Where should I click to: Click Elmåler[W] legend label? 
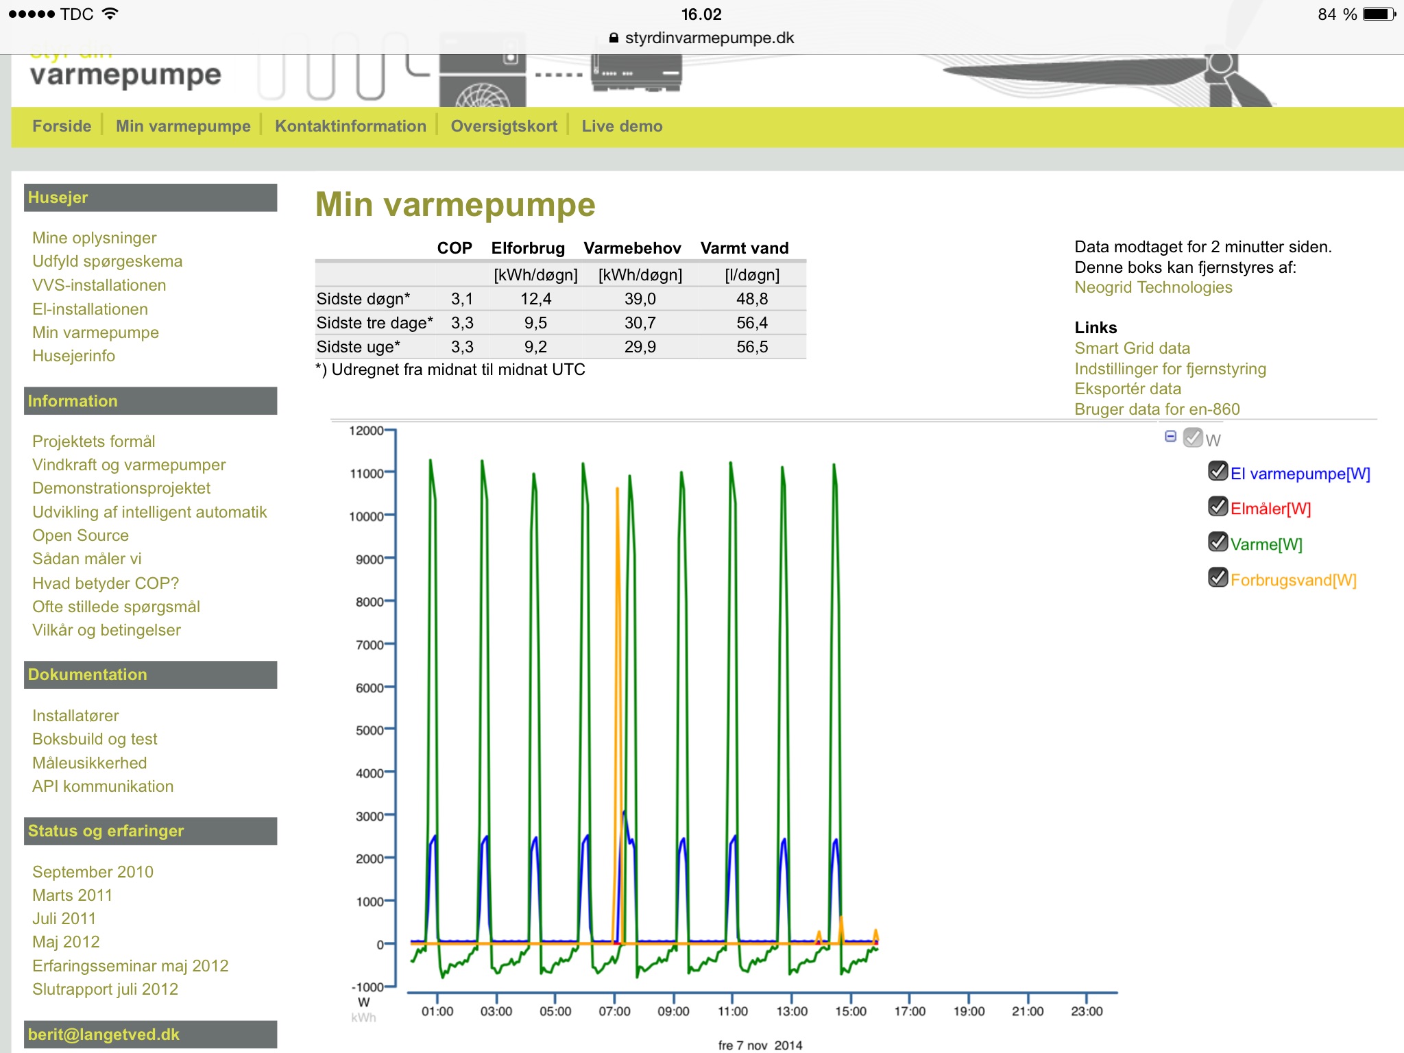click(1270, 509)
